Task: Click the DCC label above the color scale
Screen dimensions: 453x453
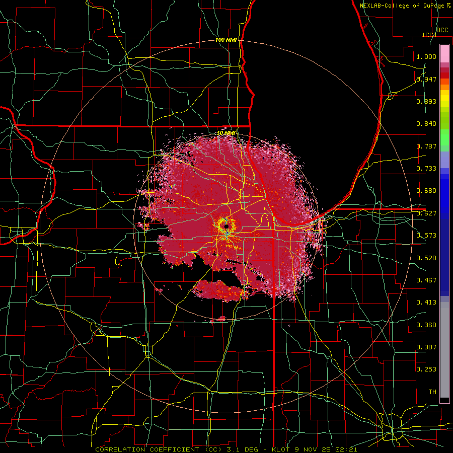Action: click(442, 30)
